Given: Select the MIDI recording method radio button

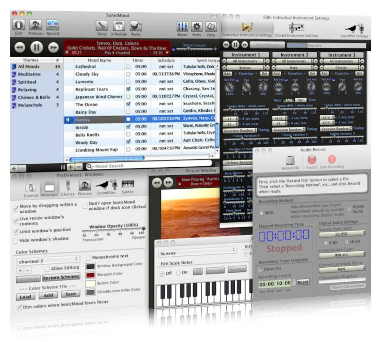Looking at the screenshot, I should coord(262,213).
